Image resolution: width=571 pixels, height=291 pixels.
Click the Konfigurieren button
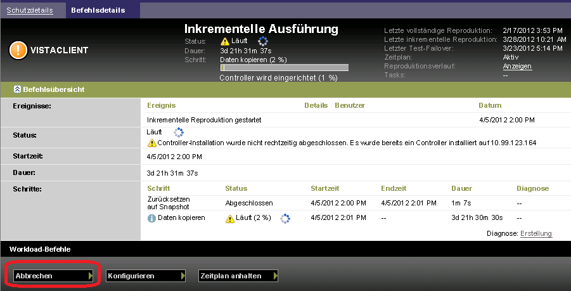pyautogui.click(x=146, y=276)
